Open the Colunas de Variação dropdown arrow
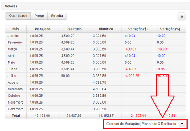Image resolution: width=190 pixels, height=131 pixels. pyautogui.click(x=182, y=124)
